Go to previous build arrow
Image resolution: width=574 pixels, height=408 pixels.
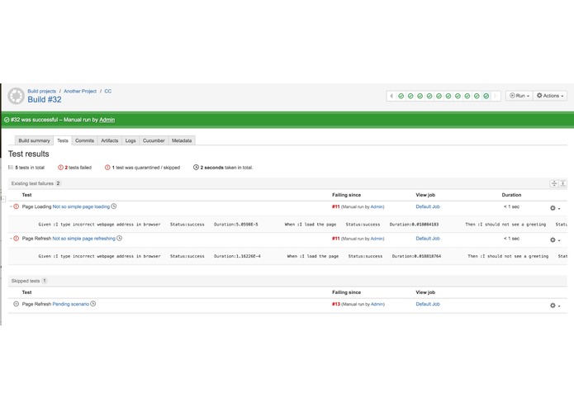point(391,96)
